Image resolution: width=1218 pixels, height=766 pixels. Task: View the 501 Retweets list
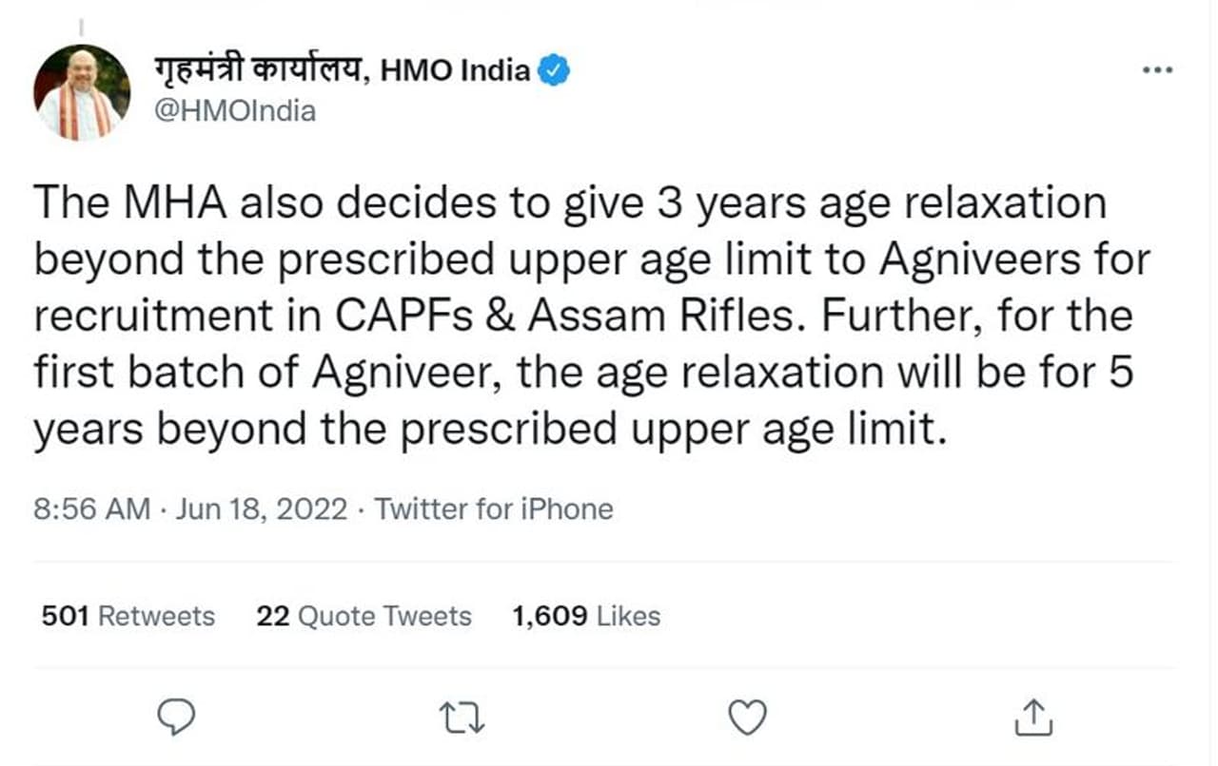point(128,616)
